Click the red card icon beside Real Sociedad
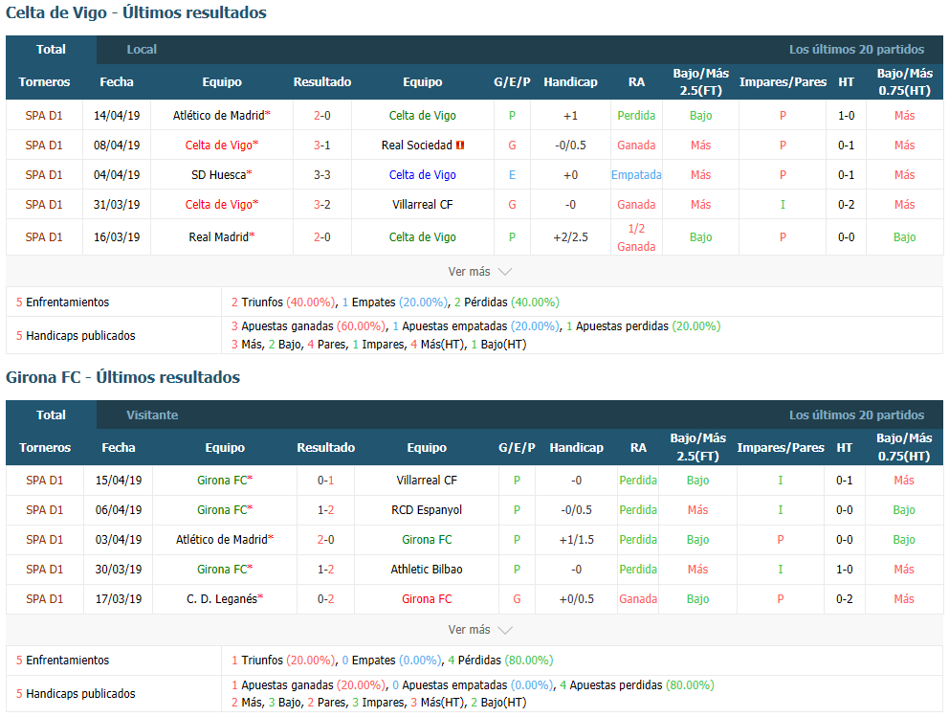Screen dimensions: 949x717 (x=460, y=146)
